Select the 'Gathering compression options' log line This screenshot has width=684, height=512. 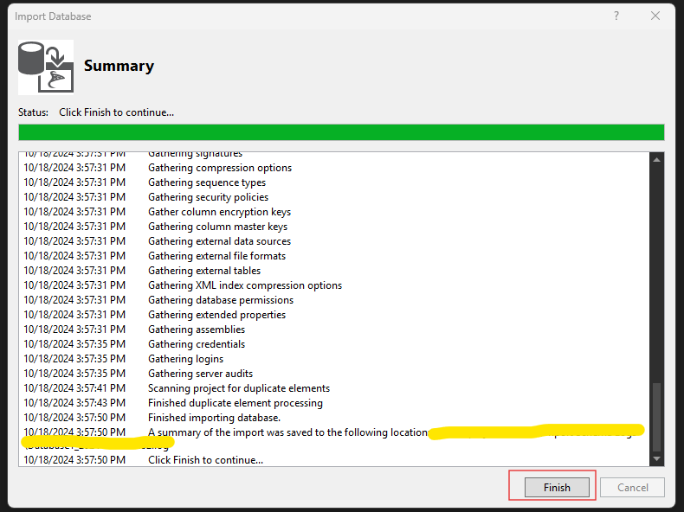coord(220,168)
